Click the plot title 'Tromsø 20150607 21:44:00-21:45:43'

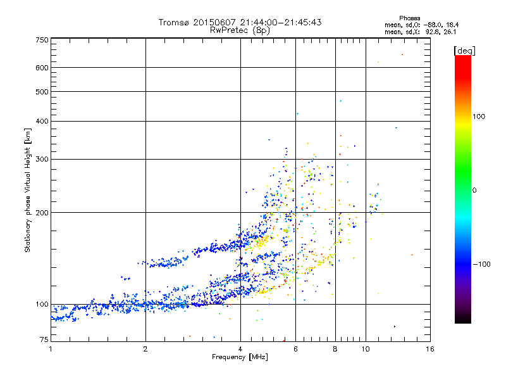[x=240, y=22]
